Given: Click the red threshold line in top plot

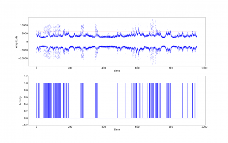Looking at the screenshot, I should coord(117,32).
